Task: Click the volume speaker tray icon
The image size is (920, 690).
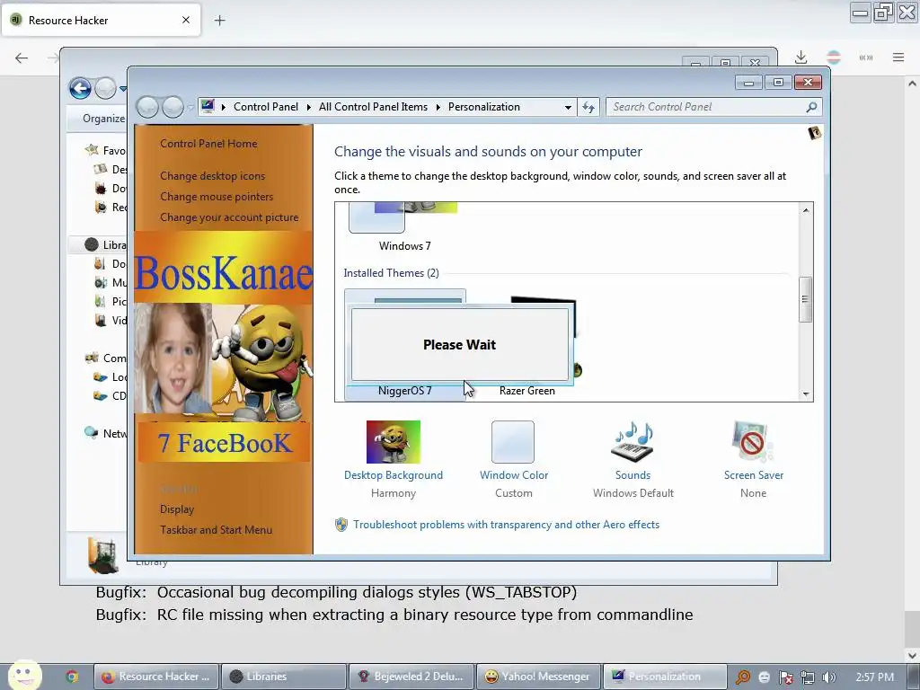Action: click(828, 677)
